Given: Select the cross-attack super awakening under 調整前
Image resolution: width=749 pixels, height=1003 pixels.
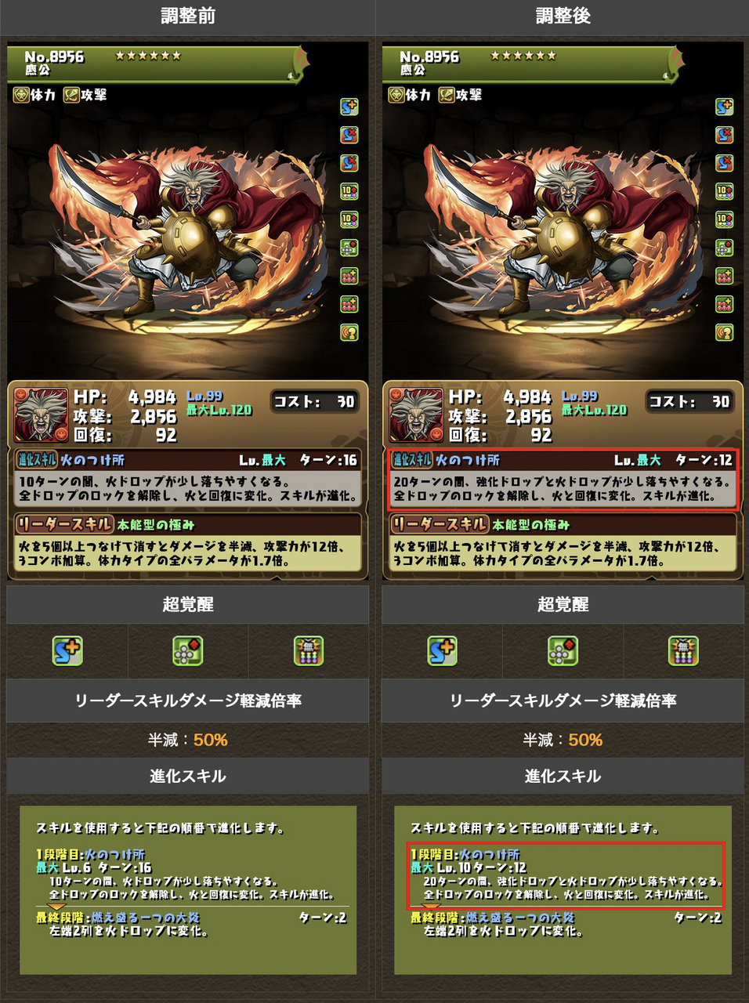Looking at the screenshot, I should [x=187, y=650].
